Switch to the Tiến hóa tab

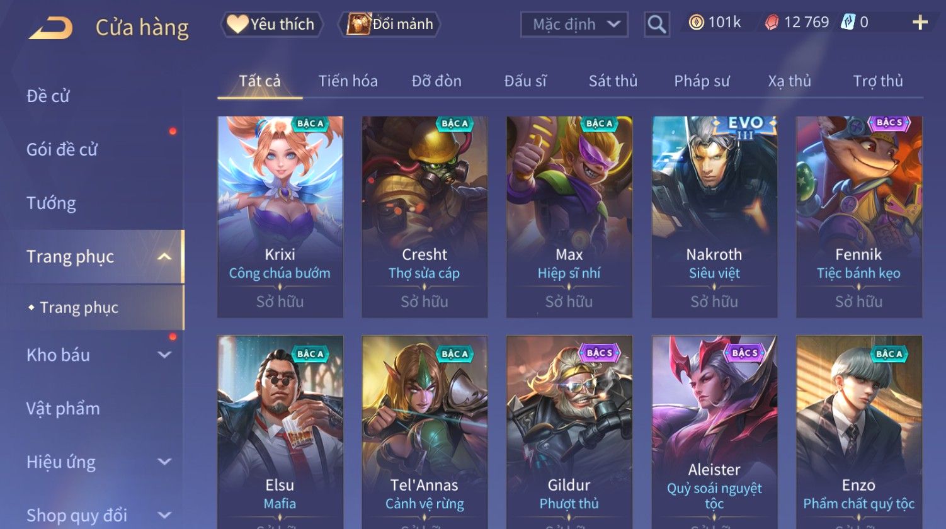348,81
